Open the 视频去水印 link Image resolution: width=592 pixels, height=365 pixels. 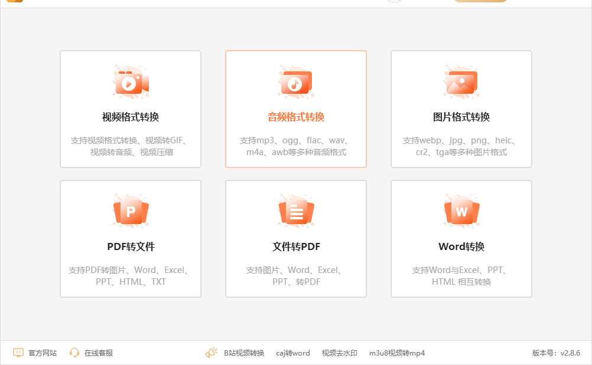pyautogui.click(x=339, y=353)
